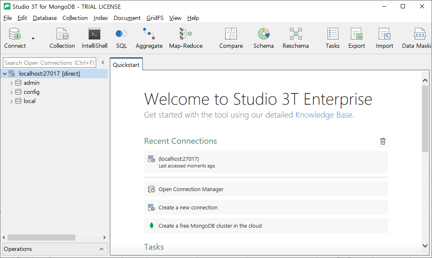Viewport: 432px width, 258px height.
Task: Open the File menu
Action: tap(7, 18)
